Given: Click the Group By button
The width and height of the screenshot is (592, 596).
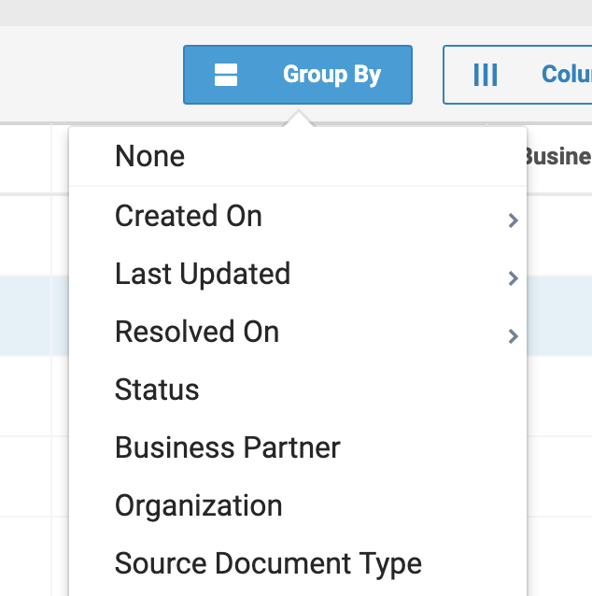Looking at the screenshot, I should pos(298,75).
